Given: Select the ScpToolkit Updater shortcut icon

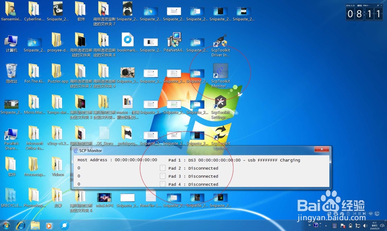Looking at the screenshot, I should coord(221,133).
